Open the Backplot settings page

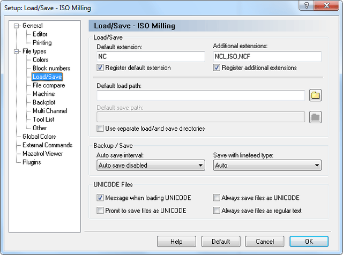[44, 102]
